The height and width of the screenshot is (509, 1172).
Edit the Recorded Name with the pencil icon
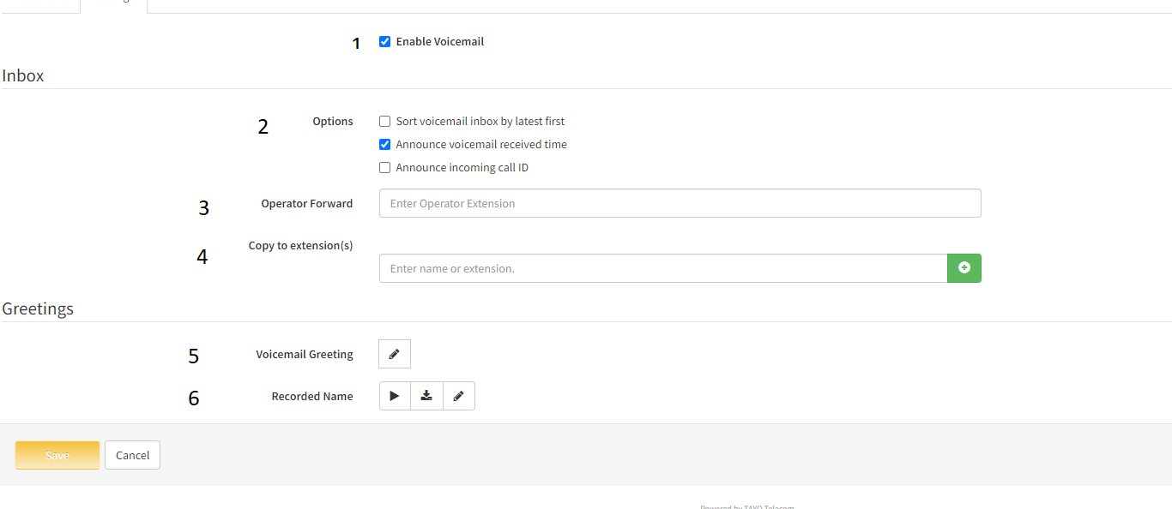tap(459, 396)
